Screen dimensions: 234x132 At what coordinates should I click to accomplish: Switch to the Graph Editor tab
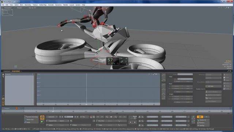point(16,71)
